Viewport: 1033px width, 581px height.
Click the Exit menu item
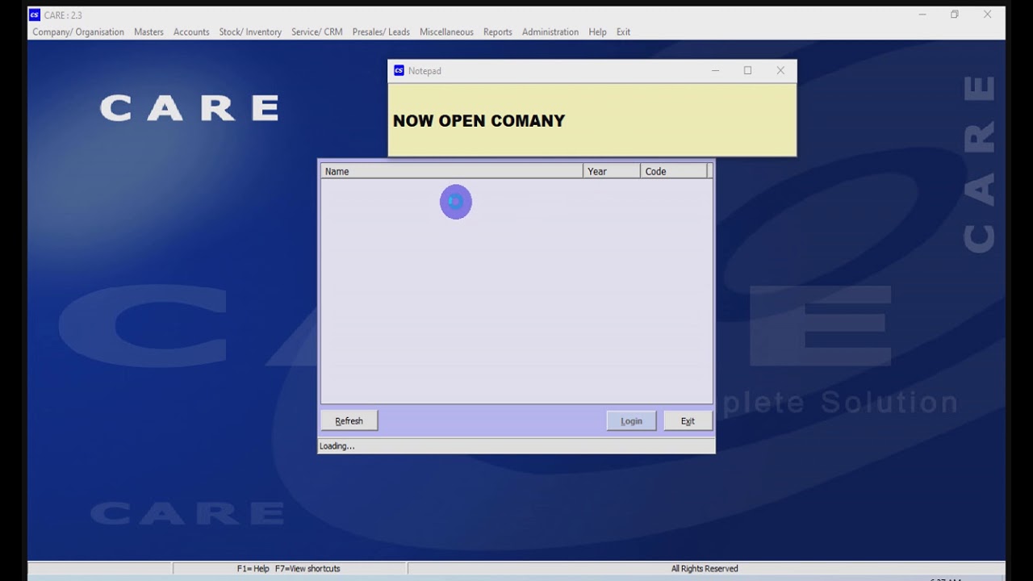[623, 32]
